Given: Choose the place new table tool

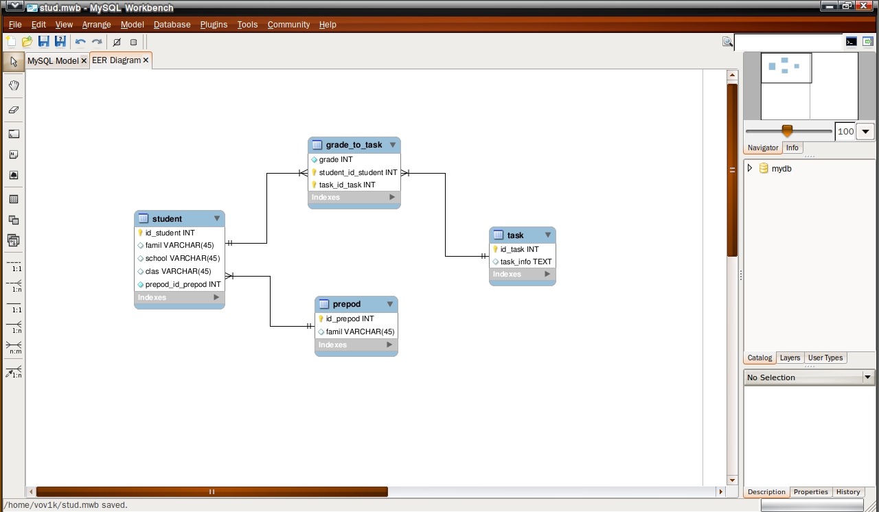Looking at the screenshot, I should (14, 200).
